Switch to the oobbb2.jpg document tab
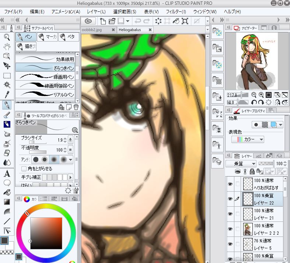 pyautogui.click(x=95, y=30)
